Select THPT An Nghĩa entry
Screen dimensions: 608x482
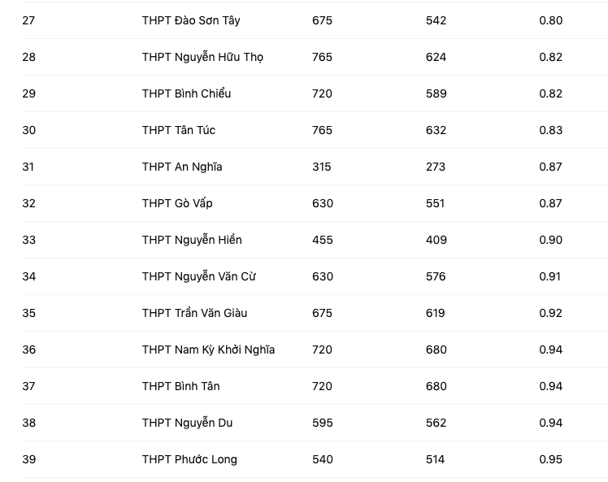pyautogui.click(x=182, y=167)
